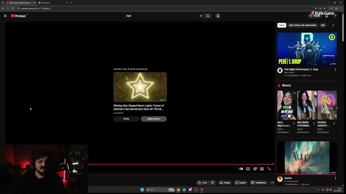
Task: Open Big5 Türkiye channel avatar beside Peri
Action: click(280, 70)
